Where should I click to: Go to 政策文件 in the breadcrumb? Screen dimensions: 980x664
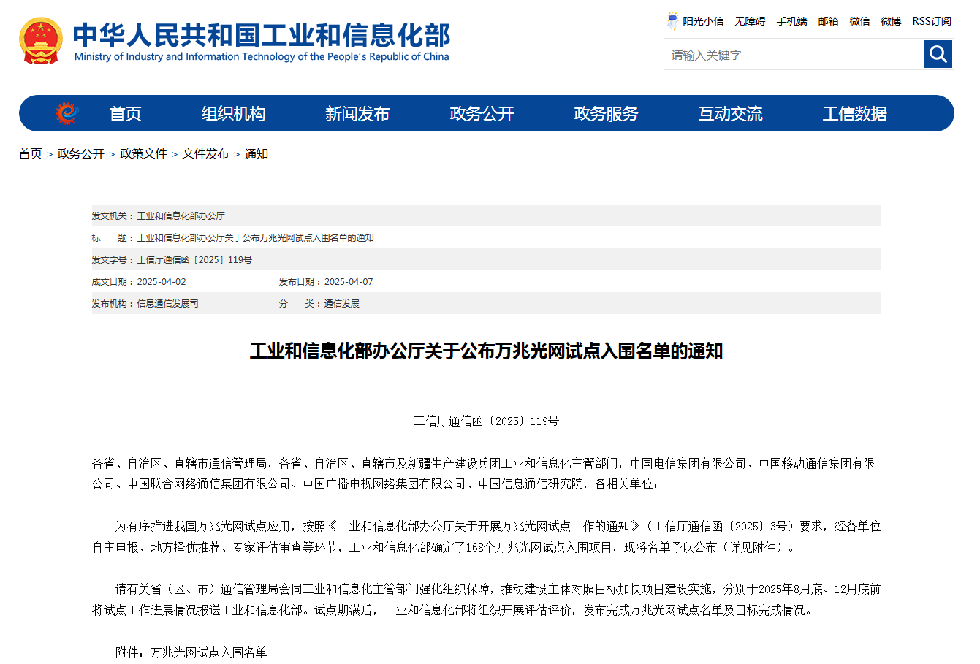coord(143,154)
